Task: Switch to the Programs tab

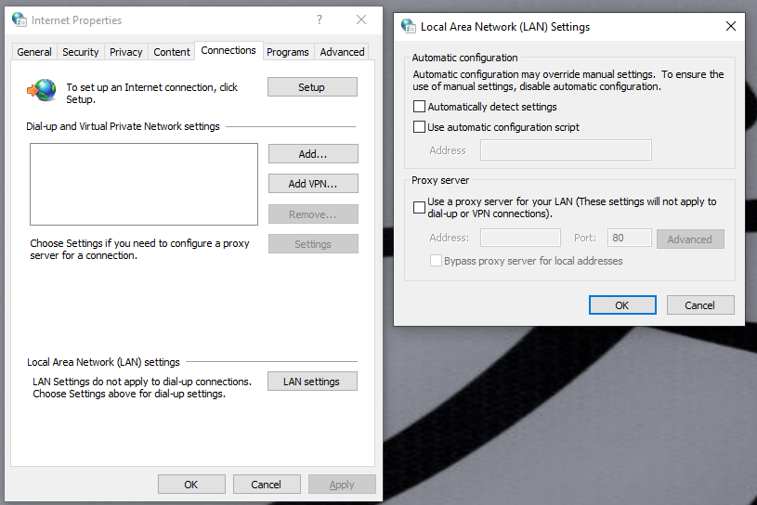Action: tap(288, 52)
